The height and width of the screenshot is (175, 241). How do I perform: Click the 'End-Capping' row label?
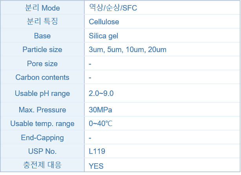(42, 137)
